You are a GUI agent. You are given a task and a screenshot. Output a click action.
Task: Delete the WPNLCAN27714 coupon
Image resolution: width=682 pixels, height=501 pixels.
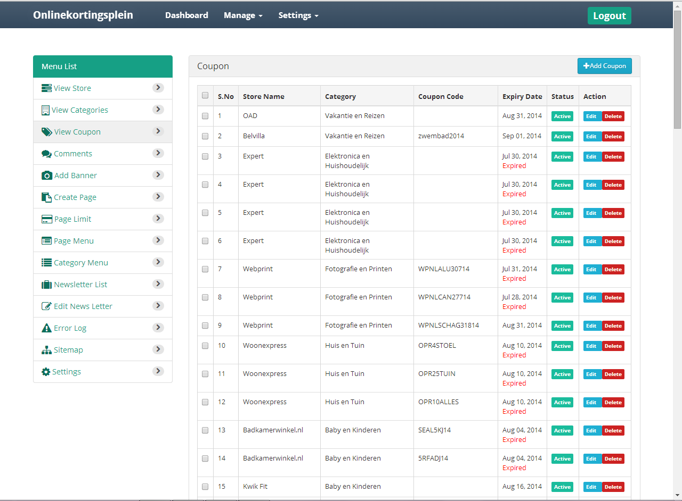point(613,298)
